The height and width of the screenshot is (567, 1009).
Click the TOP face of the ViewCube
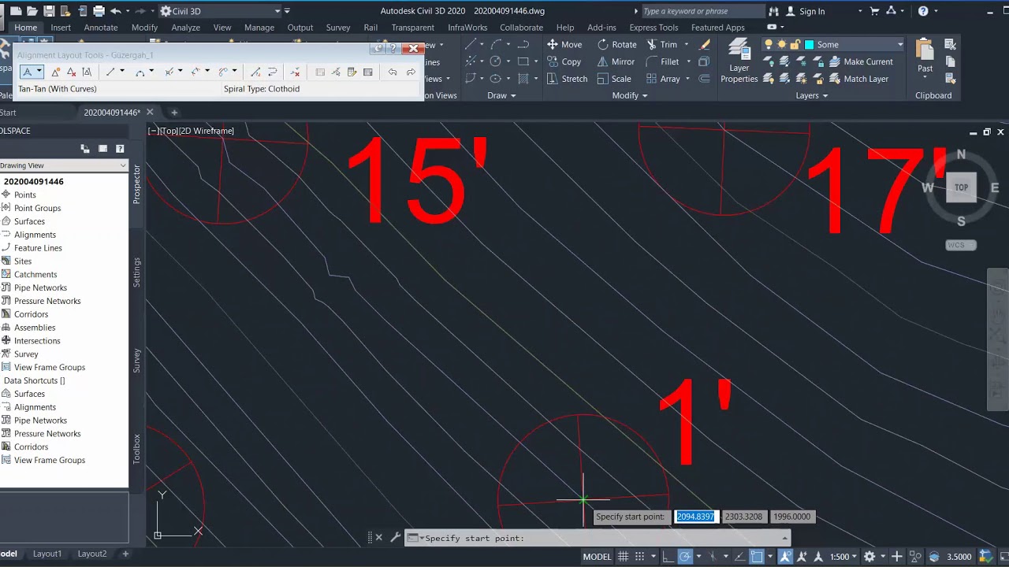961,187
